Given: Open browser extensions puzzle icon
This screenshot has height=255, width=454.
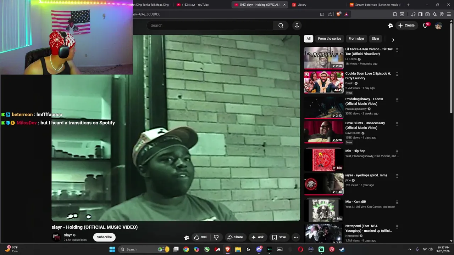Looking at the screenshot, I should 395,14.
